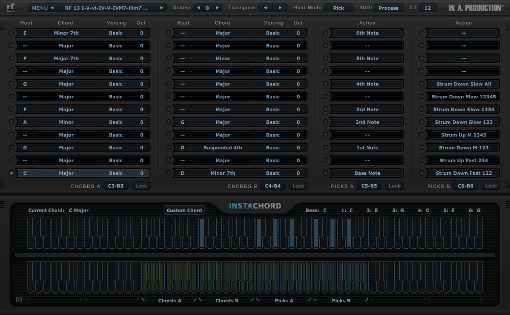
Task: Open the Minor 7th chord dropdown in the E row
Action: click(x=66, y=33)
